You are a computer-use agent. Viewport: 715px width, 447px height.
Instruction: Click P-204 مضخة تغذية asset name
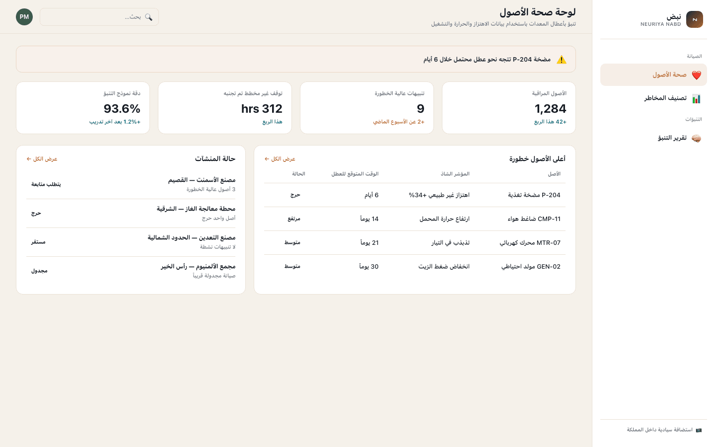pos(534,195)
